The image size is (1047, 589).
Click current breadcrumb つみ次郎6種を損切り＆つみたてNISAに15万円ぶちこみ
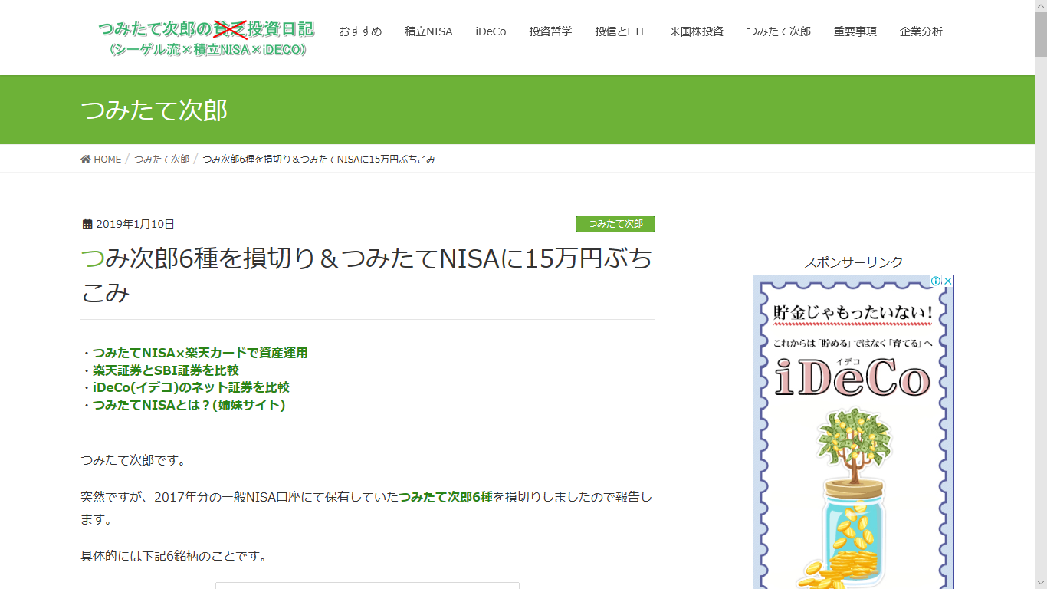[x=319, y=159]
